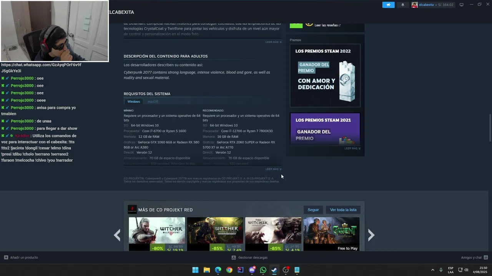Click the system tray microphone icon
Image resolution: width=492 pixels, height=276 pixels.
coord(441,270)
